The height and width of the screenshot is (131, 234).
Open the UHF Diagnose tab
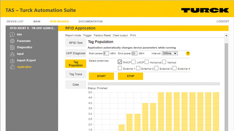76,53
